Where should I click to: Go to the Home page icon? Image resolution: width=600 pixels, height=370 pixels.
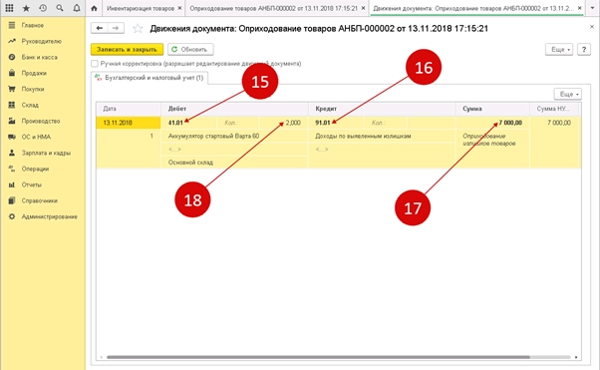pyautogui.click(x=94, y=8)
